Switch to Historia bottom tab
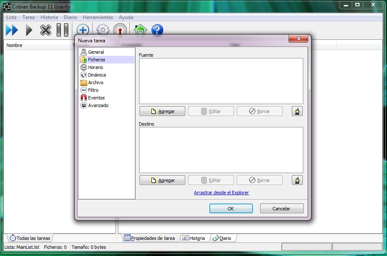Screen dimensions: 387x256 tap(194, 238)
